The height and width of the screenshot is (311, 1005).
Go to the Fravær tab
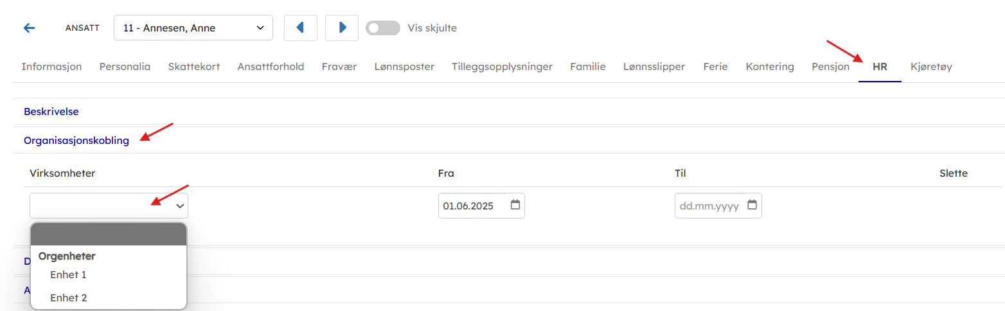tap(339, 66)
